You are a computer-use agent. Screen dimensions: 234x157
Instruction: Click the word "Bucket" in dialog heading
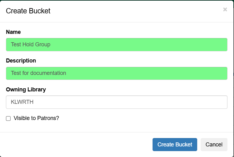40,11
